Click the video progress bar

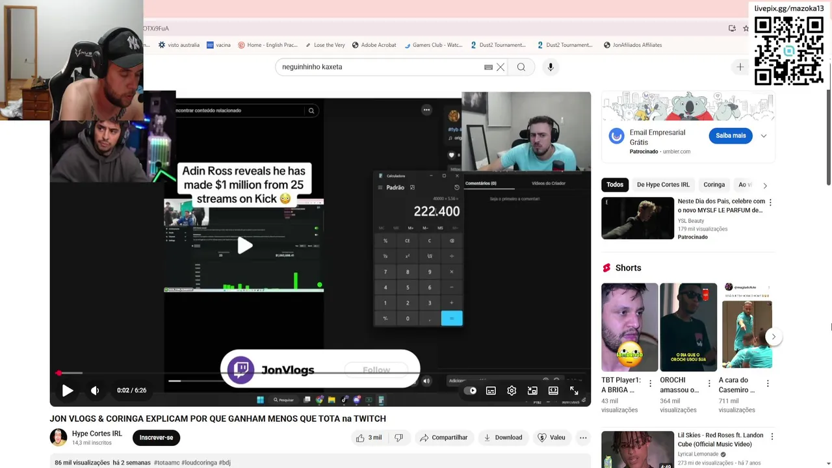tap(320, 373)
